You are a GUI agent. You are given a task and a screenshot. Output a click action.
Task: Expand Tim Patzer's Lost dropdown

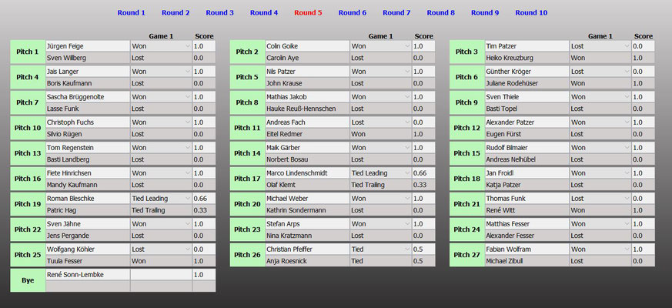pos(600,46)
